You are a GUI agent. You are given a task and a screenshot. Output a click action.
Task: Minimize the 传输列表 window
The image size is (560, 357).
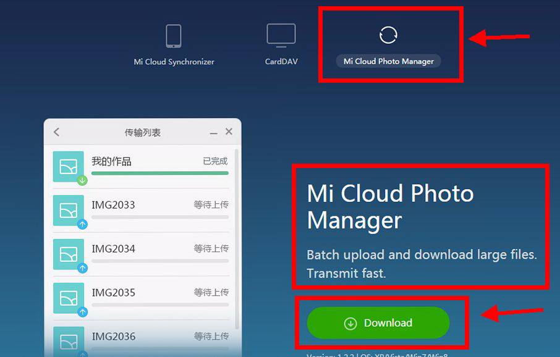click(214, 133)
